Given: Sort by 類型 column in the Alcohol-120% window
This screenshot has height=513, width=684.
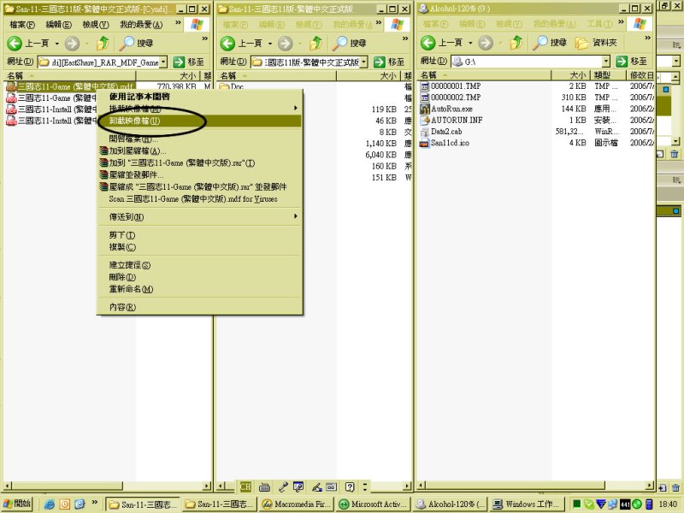Looking at the screenshot, I should pos(608,75).
